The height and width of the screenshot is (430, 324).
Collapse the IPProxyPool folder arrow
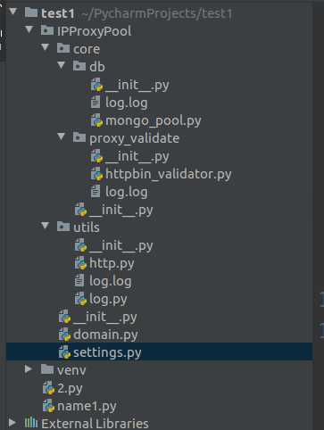pos(29,29)
